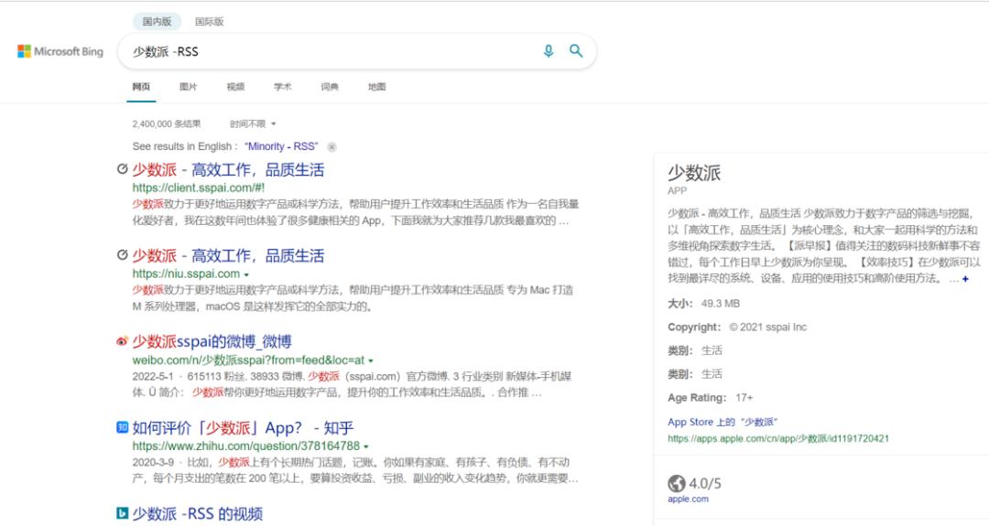
Task: Click the globe rating icon near 4.0/5
Action: click(676, 483)
